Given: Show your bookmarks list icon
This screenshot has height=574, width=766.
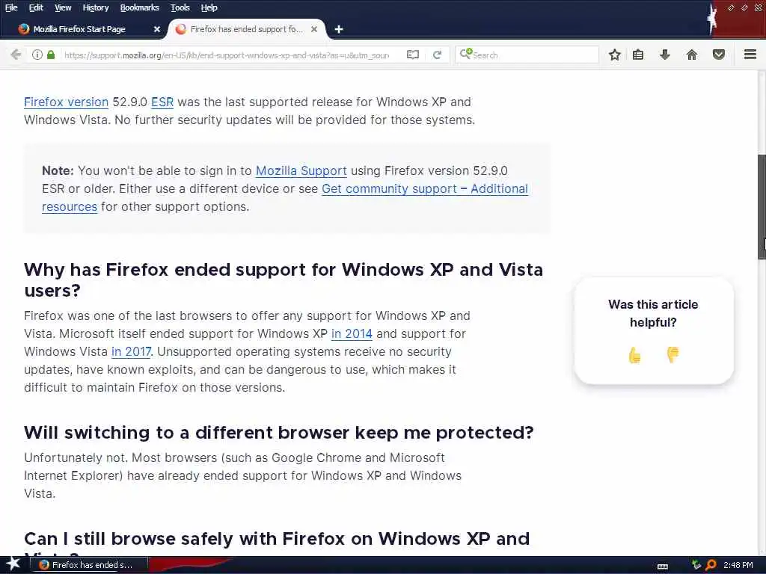Looking at the screenshot, I should coord(638,55).
